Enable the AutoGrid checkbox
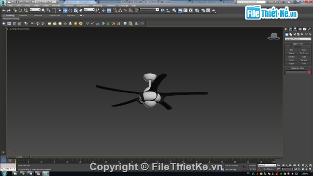Viewport: 313px width, 176px height. coord(291,47)
